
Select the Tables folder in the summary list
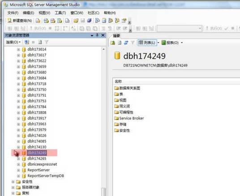coord(119,94)
